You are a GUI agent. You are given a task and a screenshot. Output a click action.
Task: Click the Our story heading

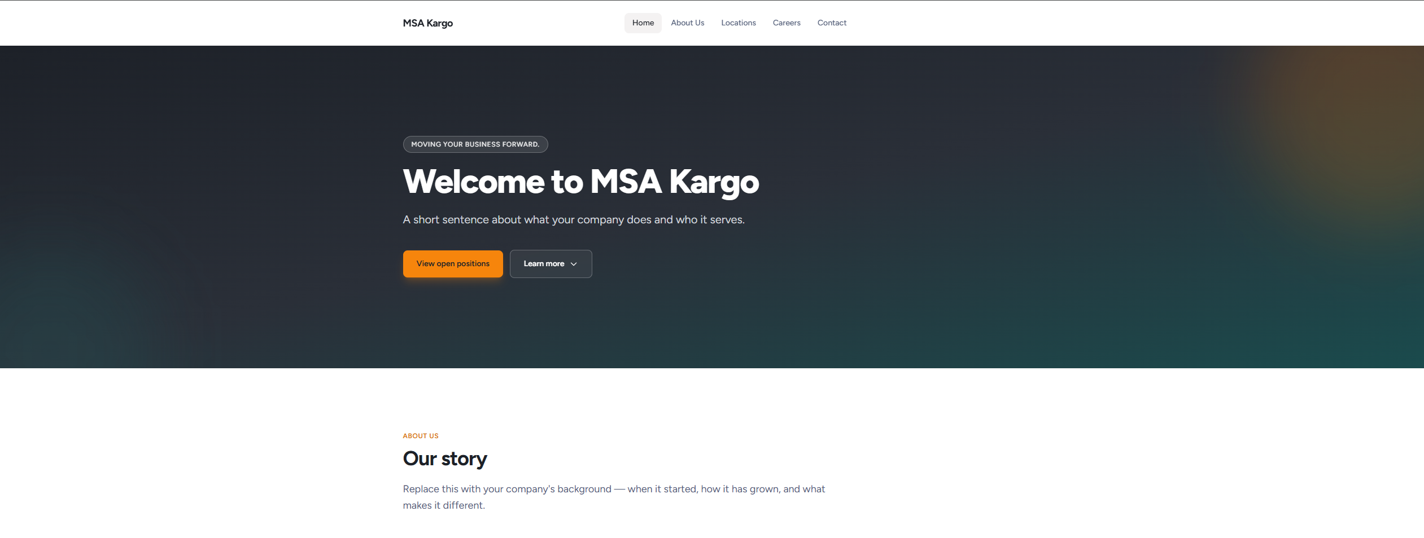445,458
